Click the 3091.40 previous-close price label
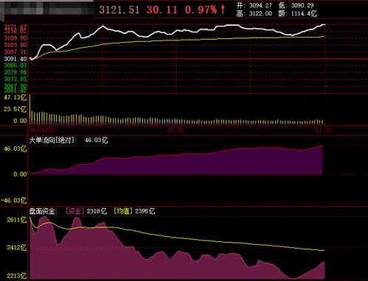Screen dimensions: 368x281 point(15,59)
